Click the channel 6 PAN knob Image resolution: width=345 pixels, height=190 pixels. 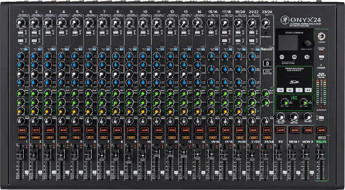coord(88,121)
